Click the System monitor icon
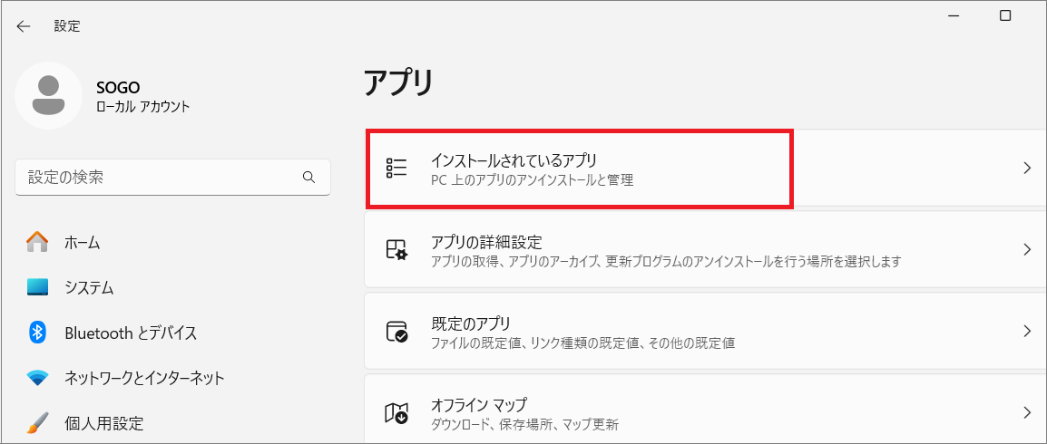Image resolution: width=1047 pixels, height=444 pixels. [x=37, y=287]
